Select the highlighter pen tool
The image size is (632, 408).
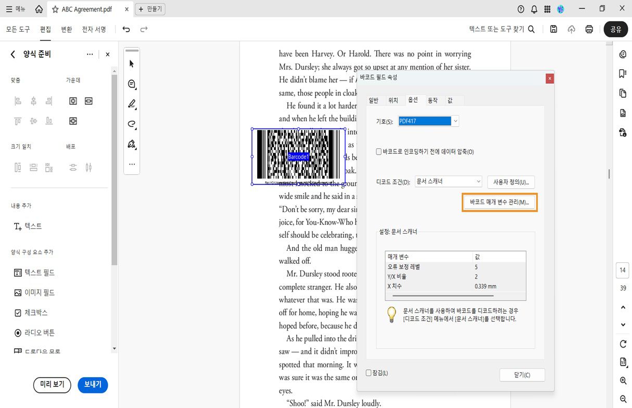[x=132, y=104]
